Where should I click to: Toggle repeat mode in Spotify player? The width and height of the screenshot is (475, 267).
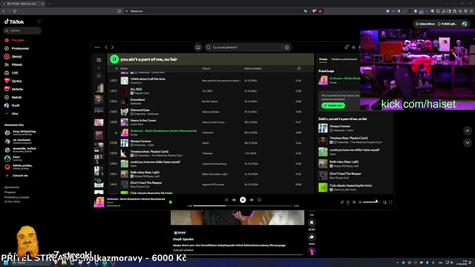click(259, 200)
